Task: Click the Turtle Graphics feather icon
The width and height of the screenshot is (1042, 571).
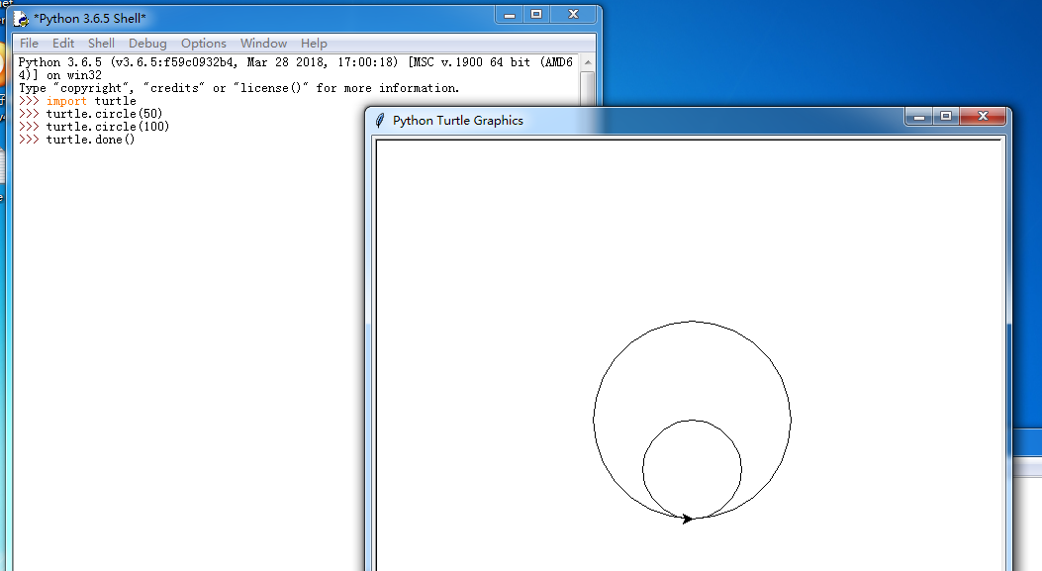Action: [379, 120]
